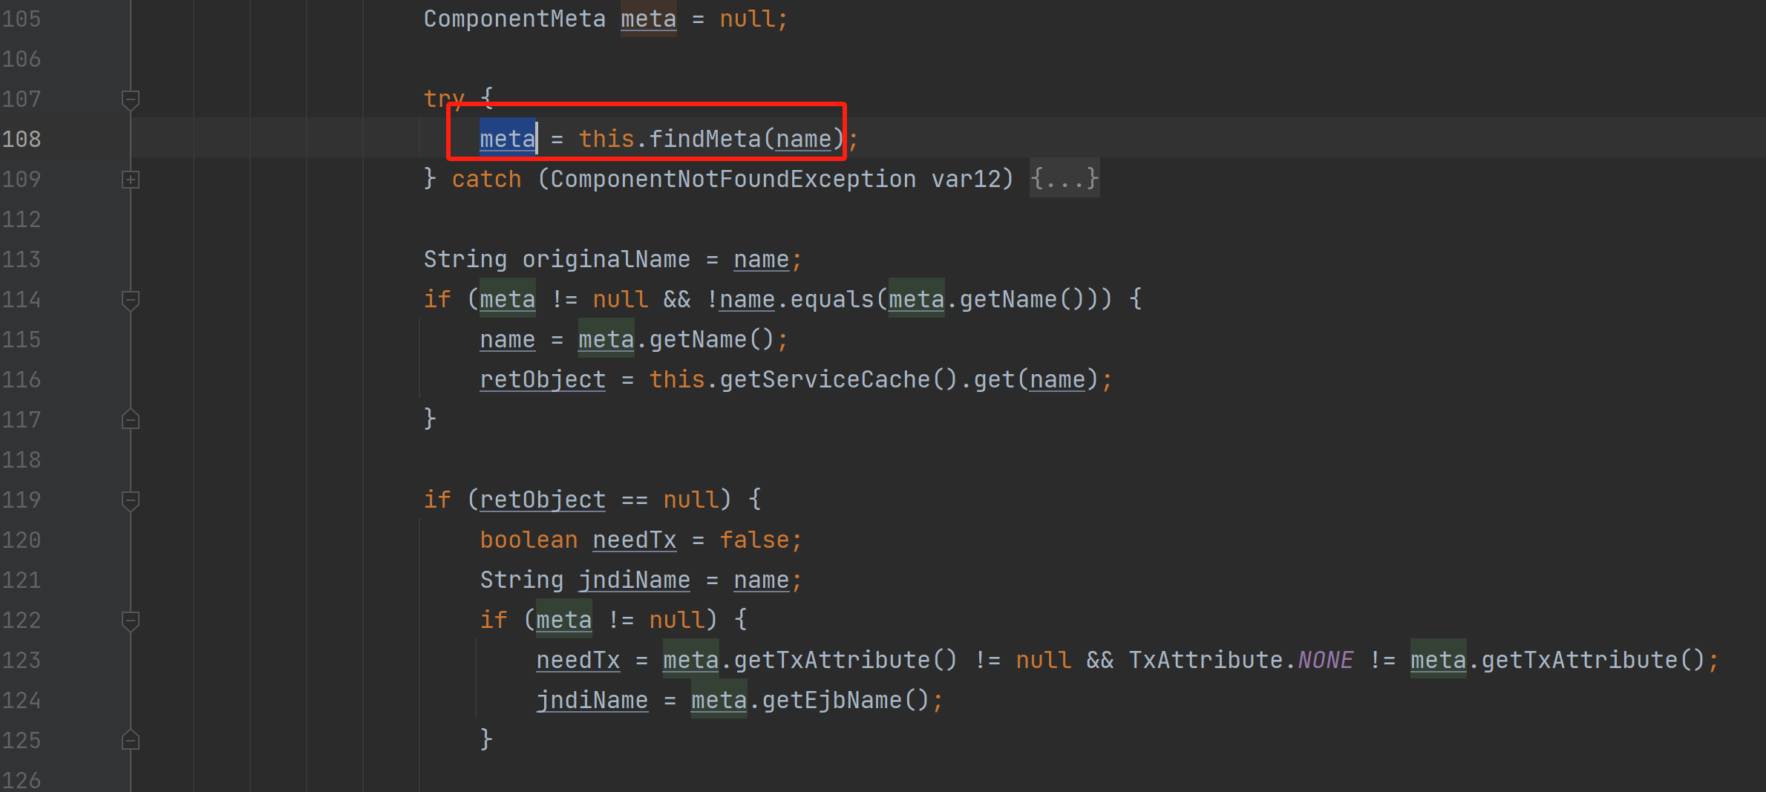
Task: Collapse the try block at line 107
Action: click(x=131, y=99)
